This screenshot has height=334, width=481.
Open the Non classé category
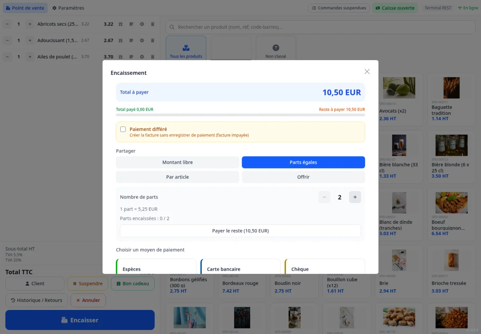(x=276, y=48)
